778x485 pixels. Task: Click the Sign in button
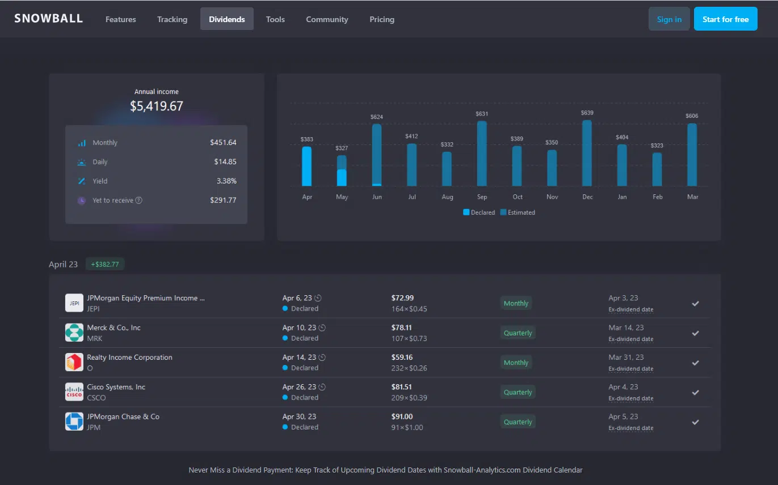[669, 19]
